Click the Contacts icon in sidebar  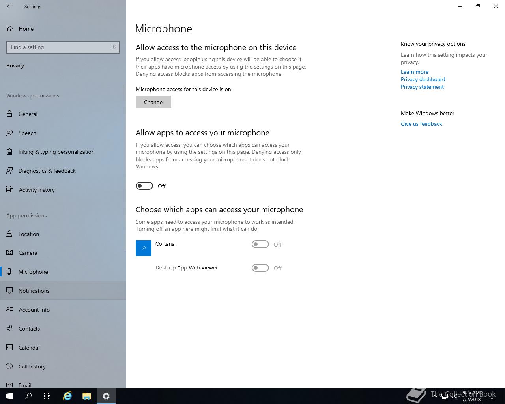[x=10, y=329]
